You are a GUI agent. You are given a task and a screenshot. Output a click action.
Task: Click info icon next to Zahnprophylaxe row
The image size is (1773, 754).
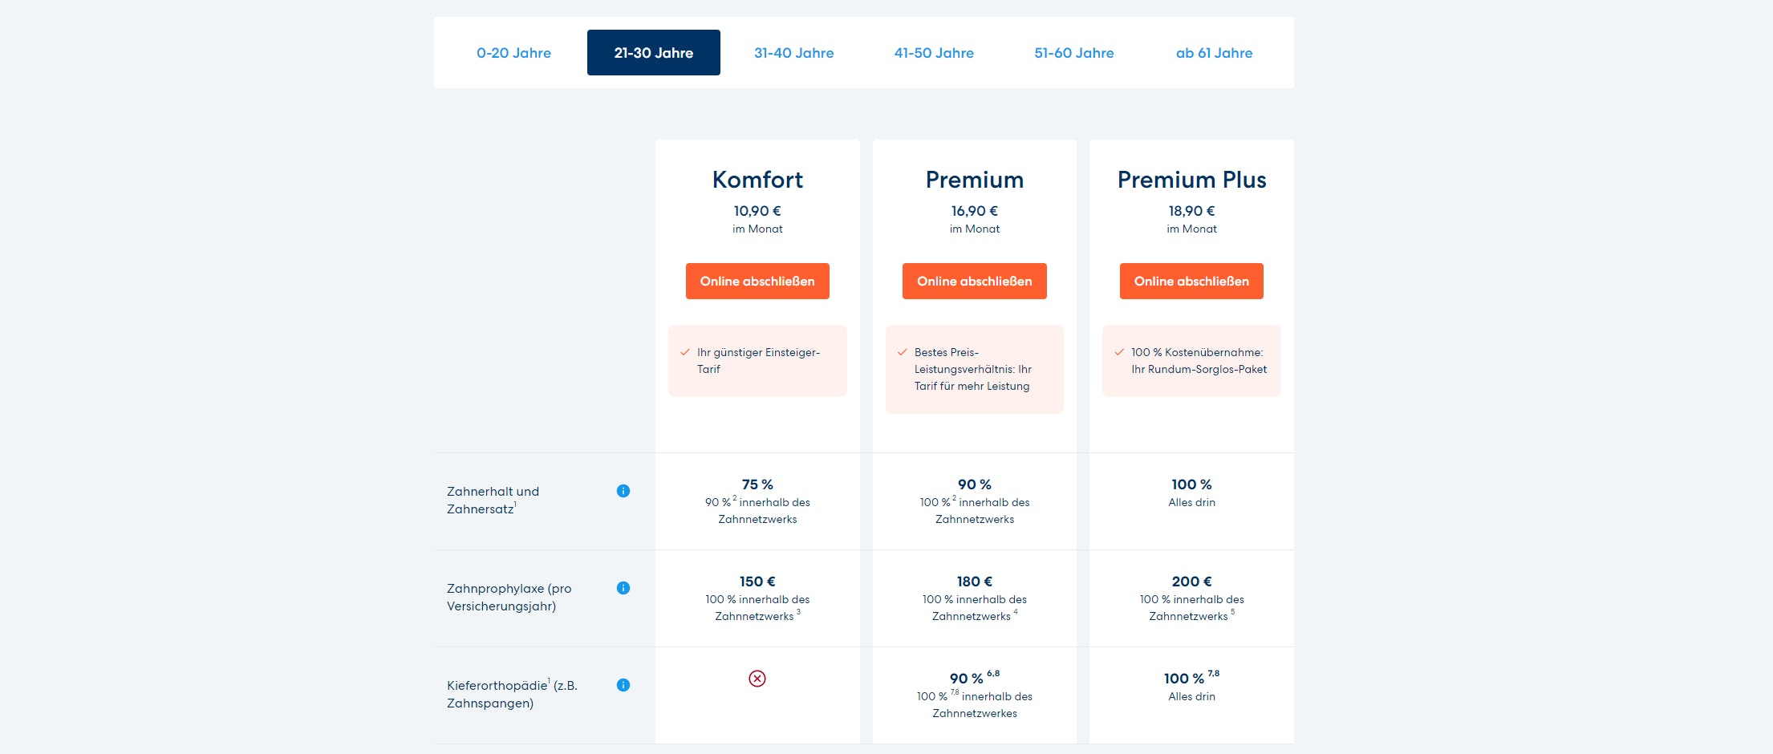coord(623,588)
